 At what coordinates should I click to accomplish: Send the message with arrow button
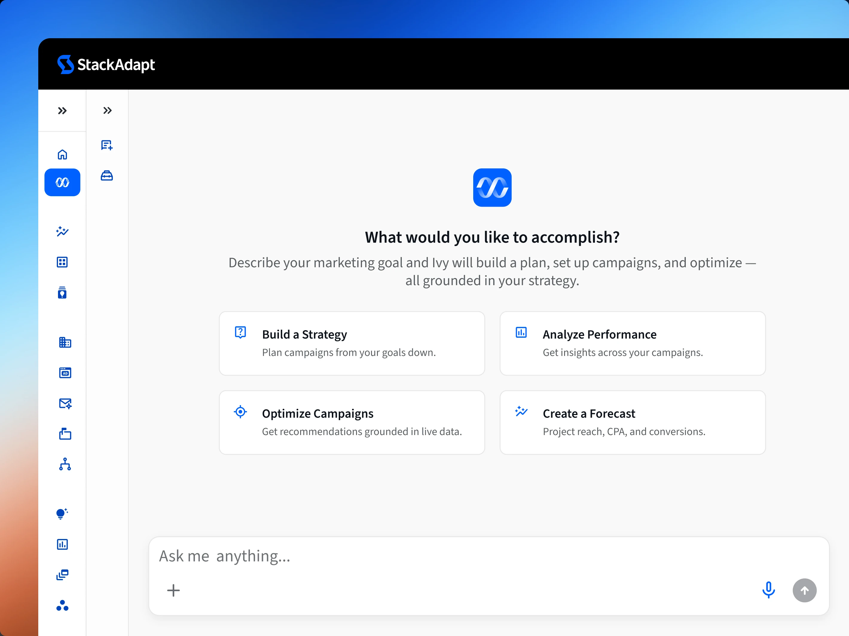(804, 590)
